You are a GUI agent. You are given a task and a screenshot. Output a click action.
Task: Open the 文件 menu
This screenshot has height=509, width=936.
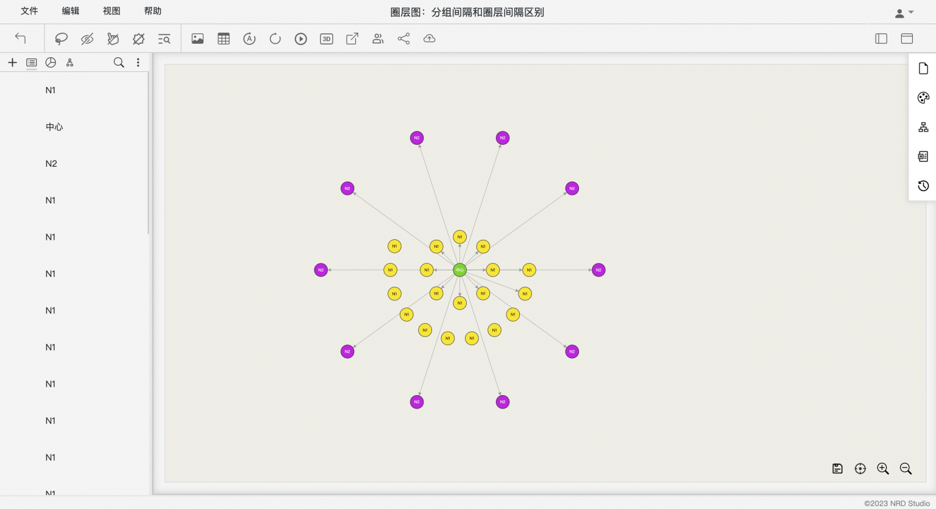(x=29, y=11)
